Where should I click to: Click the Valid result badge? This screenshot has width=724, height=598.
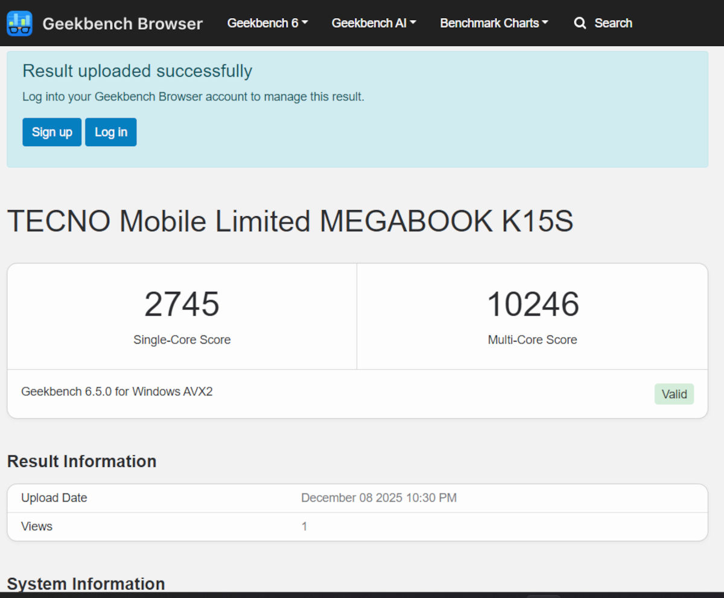(674, 394)
